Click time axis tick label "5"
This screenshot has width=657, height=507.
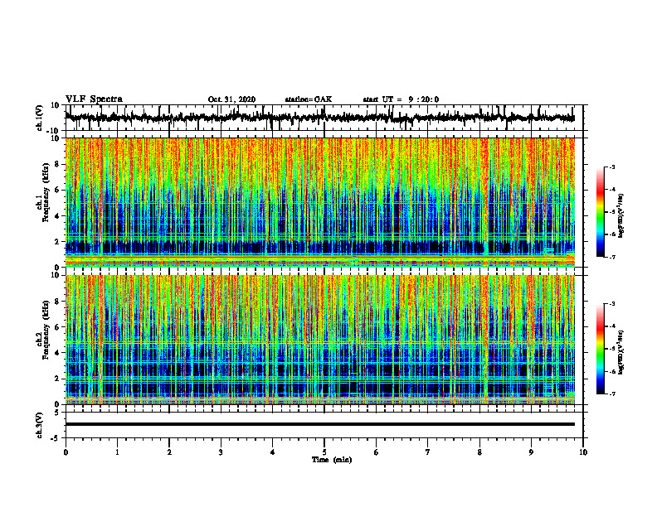324,452
